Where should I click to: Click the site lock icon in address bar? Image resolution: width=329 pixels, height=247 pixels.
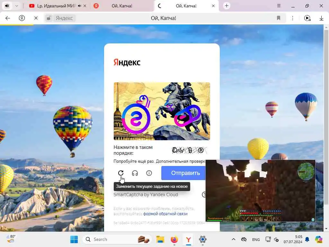tap(49, 18)
